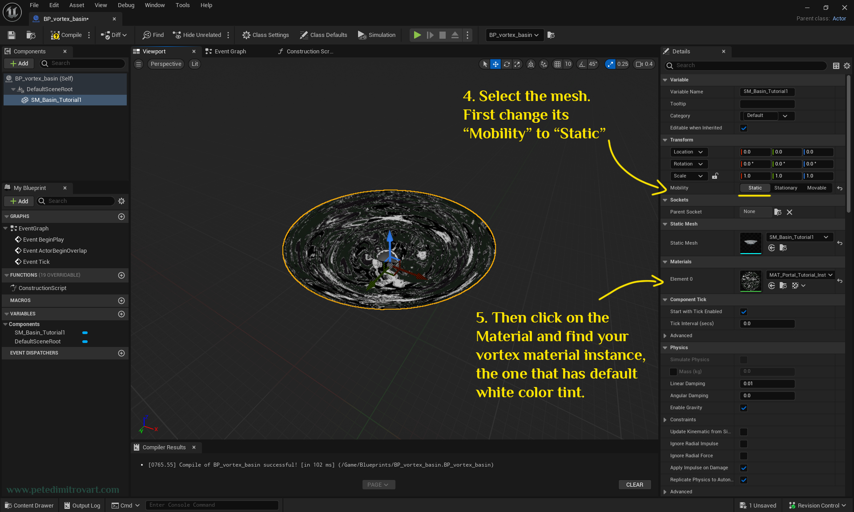Screen dimensions: 854x512
Task: Toggle Start with Tick Enabled checkbox
Action: point(743,311)
